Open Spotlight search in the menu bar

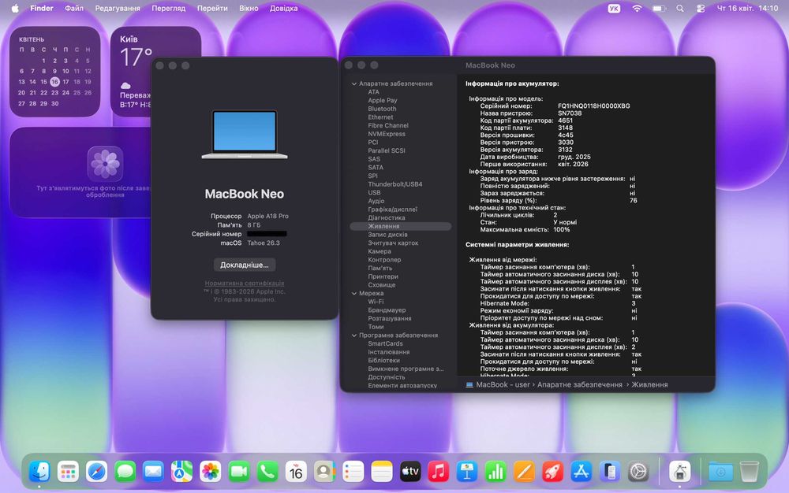point(680,8)
